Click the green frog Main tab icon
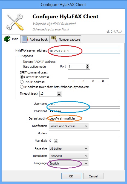Image resolution: width=127 pixels, height=184 pixels. [x=7, y=39]
